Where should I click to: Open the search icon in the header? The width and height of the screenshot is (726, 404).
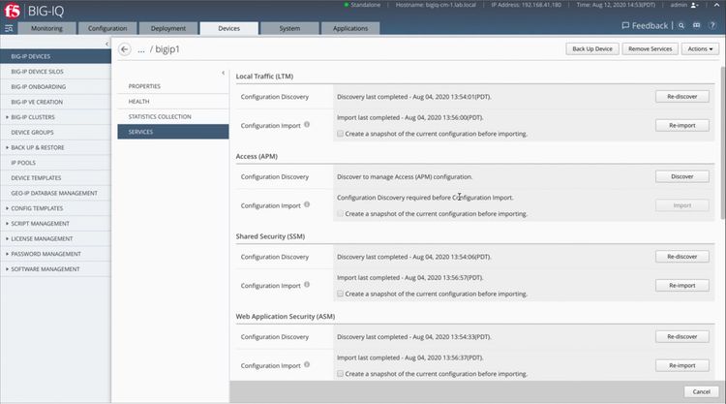(x=681, y=26)
